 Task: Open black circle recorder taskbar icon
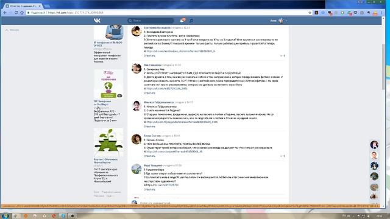pos(73,216)
